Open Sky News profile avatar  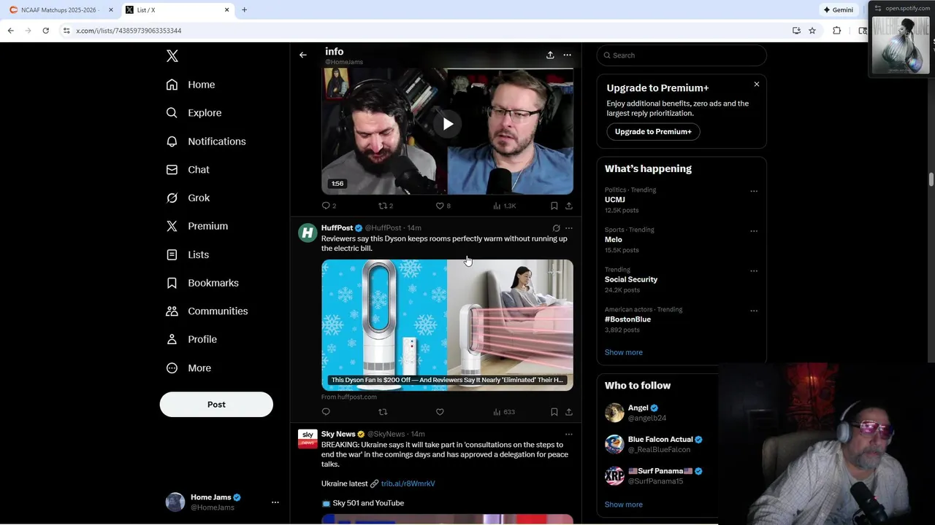tap(308, 439)
